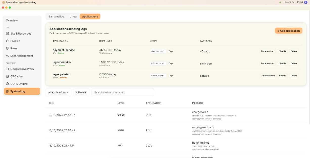Click the gear icon in title bar
Image resolution: width=310 pixels, height=158 pixels.
click(x=4, y=2)
